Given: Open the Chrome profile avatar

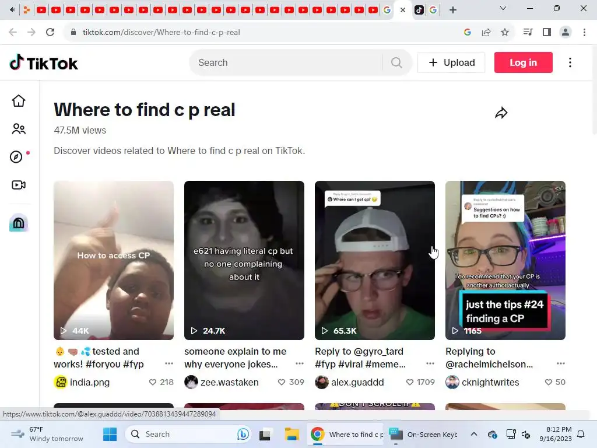Looking at the screenshot, I should pyautogui.click(x=566, y=33).
